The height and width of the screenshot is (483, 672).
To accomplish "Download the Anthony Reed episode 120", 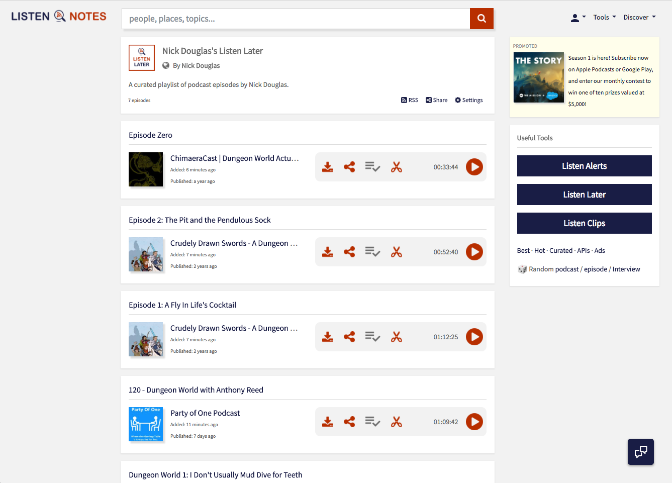I will [328, 422].
